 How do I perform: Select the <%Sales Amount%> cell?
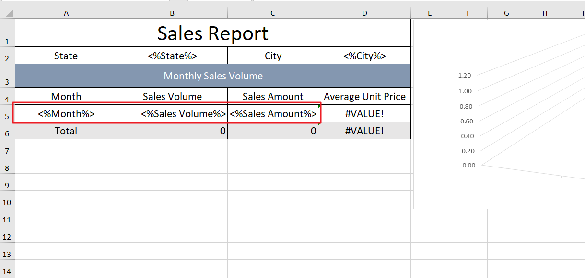click(x=272, y=114)
